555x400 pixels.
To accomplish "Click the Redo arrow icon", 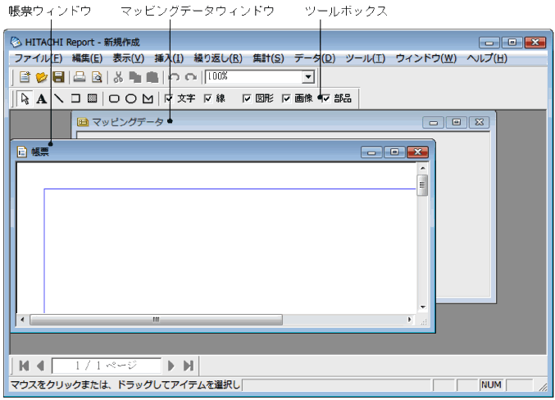I will (x=191, y=77).
